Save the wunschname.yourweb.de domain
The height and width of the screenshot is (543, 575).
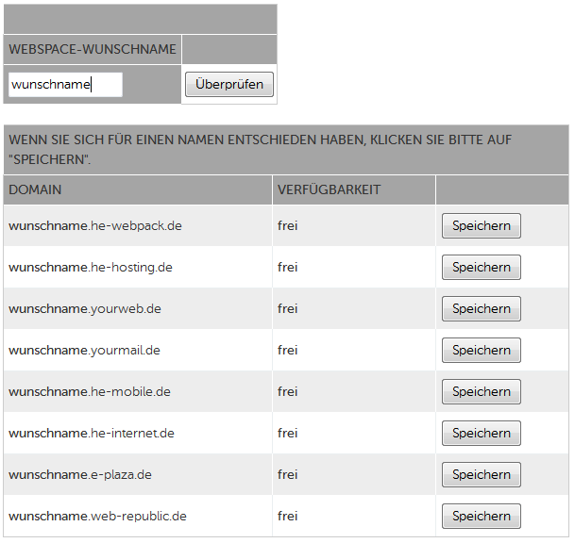tap(482, 308)
